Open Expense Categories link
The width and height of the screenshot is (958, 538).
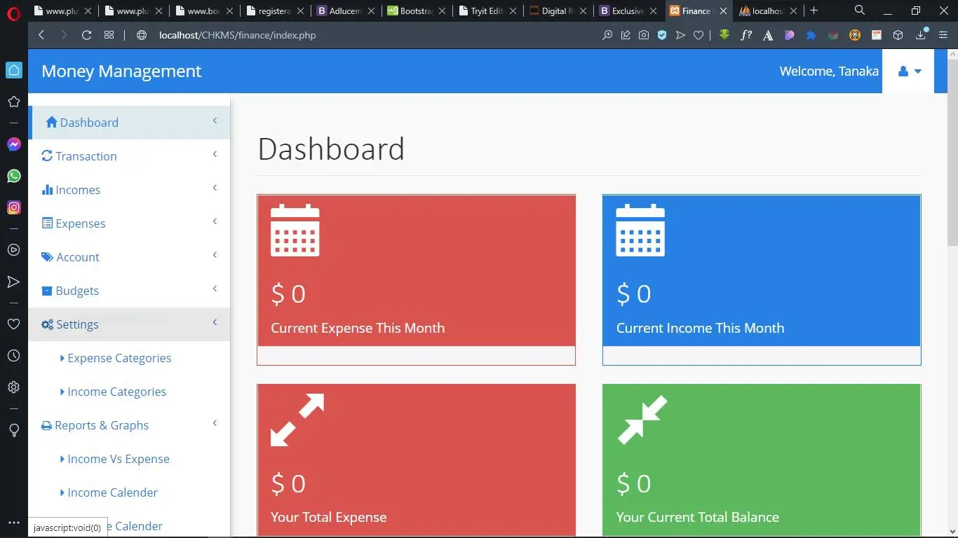[119, 358]
